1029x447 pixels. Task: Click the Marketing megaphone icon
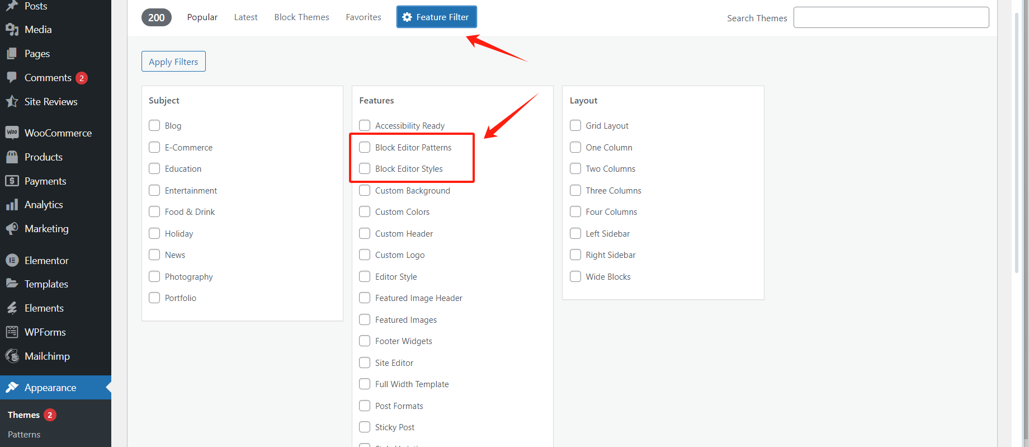[12, 228]
